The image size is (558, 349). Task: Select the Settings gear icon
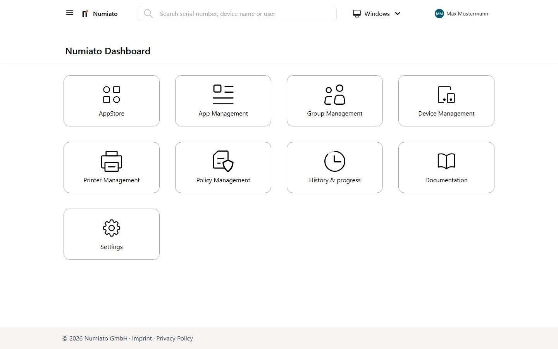[112, 228]
